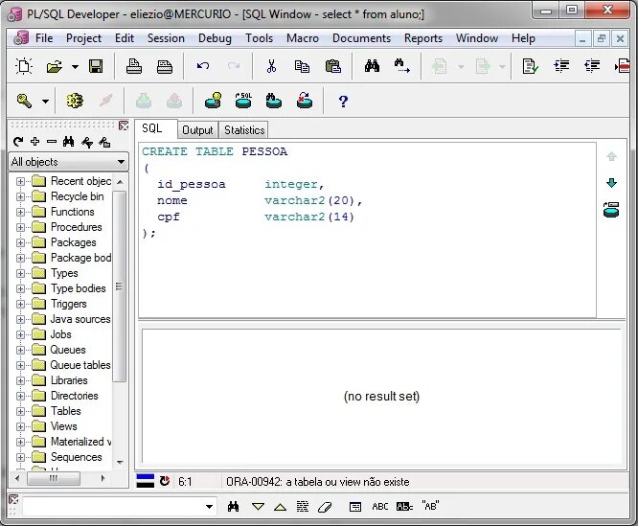638x526 pixels.
Task: Click the database icon beside SQL editor
Action: (x=611, y=210)
